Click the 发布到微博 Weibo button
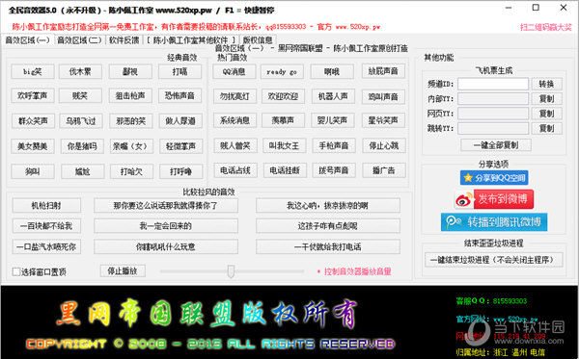This screenshot has width=579, height=359. 494,199
